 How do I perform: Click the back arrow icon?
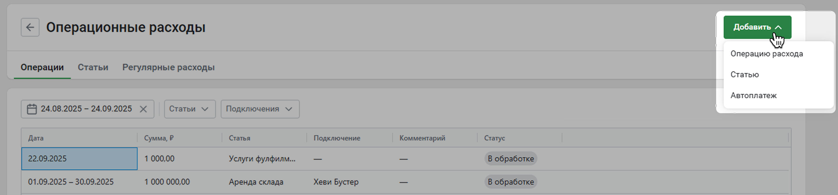30,27
